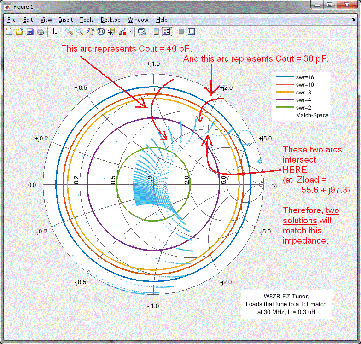Image resolution: width=361 pixels, height=344 pixels.
Task: Click the '55.6 + j97.3)' red text
Action: tap(326, 190)
